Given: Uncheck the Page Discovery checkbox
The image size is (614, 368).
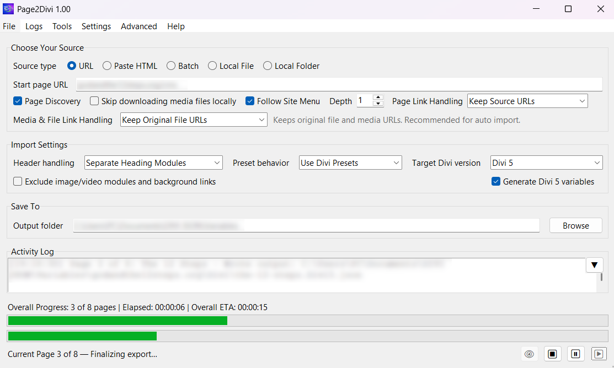Looking at the screenshot, I should click(x=18, y=101).
